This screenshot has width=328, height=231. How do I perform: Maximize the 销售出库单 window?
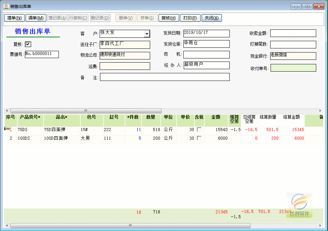307,7
